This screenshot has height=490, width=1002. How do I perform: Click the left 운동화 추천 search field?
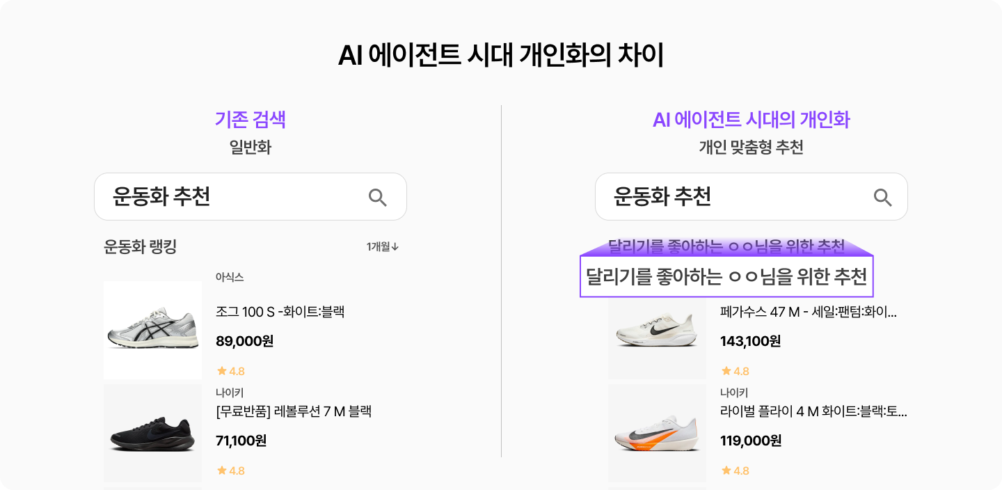coord(237,197)
